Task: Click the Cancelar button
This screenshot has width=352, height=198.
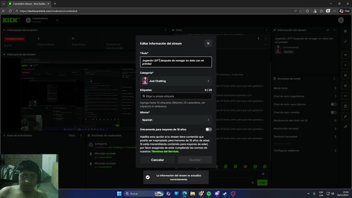Action: (x=157, y=160)
